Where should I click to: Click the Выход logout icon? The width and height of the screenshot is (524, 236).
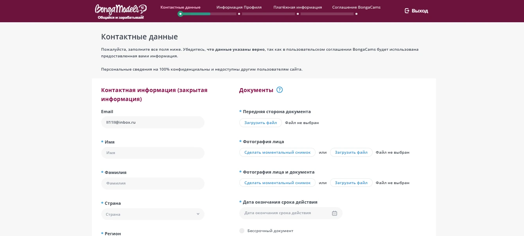(407, 11)
